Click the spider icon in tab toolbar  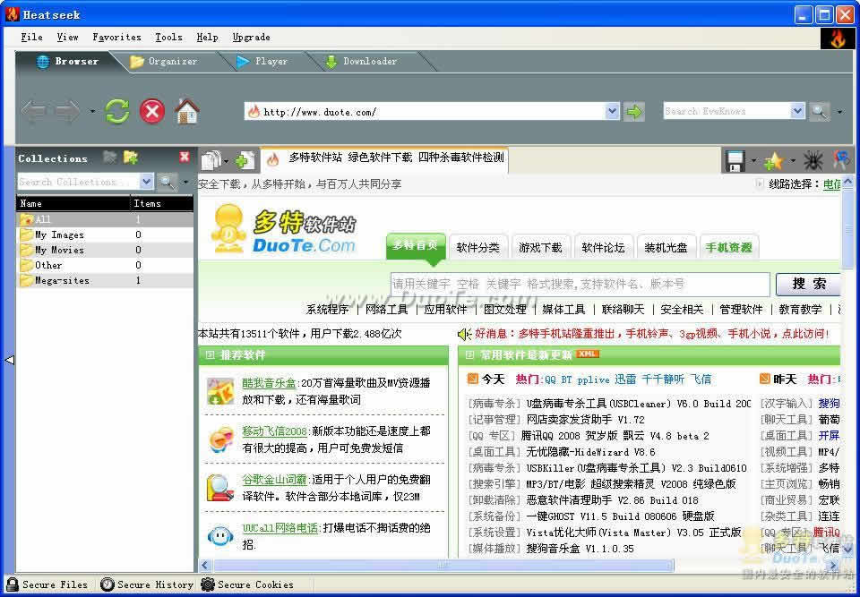tap(813, 161)
